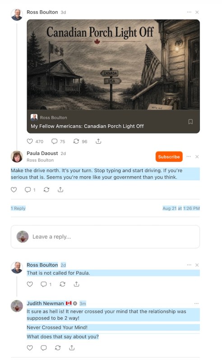Share the Canadian Porch Light Off post
This screenshot has height=360, width=222.
click(98, 141)
